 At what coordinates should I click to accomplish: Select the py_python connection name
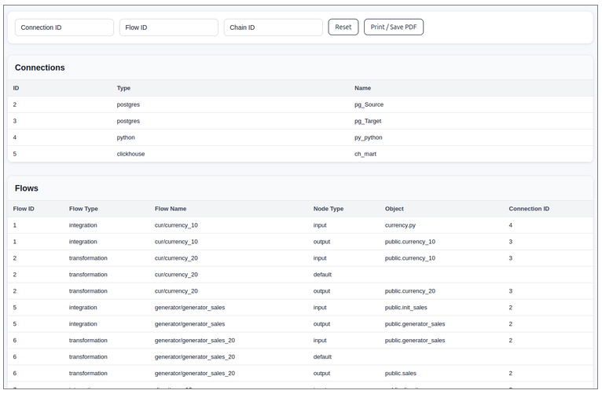click(x=368, y=137)
